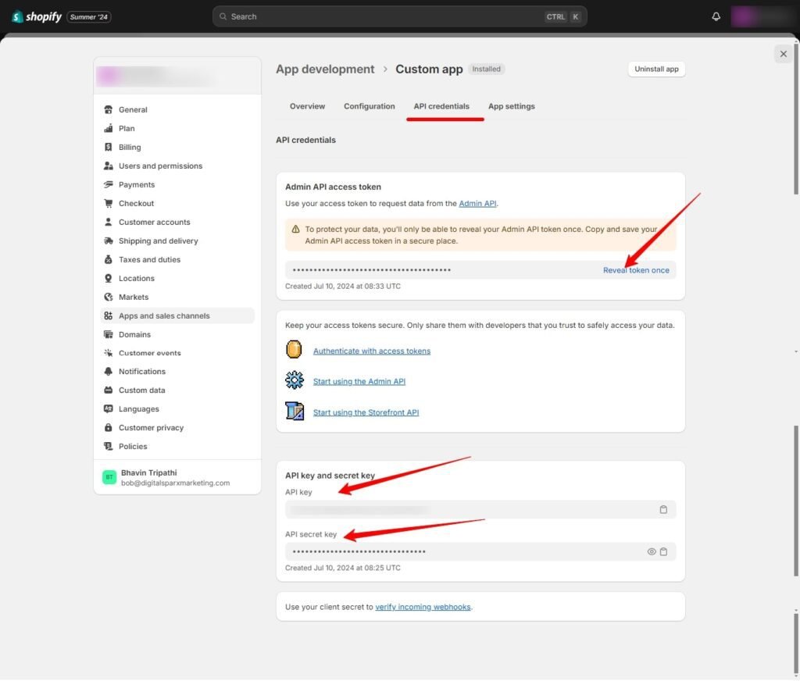Close the settings panel with X button

pyautogui.click(x=784, y=54)
